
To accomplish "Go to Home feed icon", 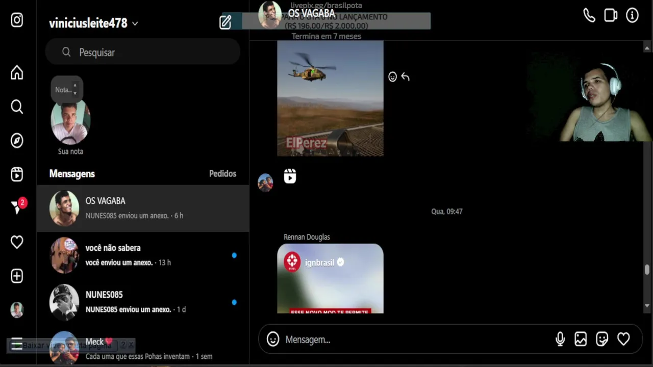I will (17, 72).
